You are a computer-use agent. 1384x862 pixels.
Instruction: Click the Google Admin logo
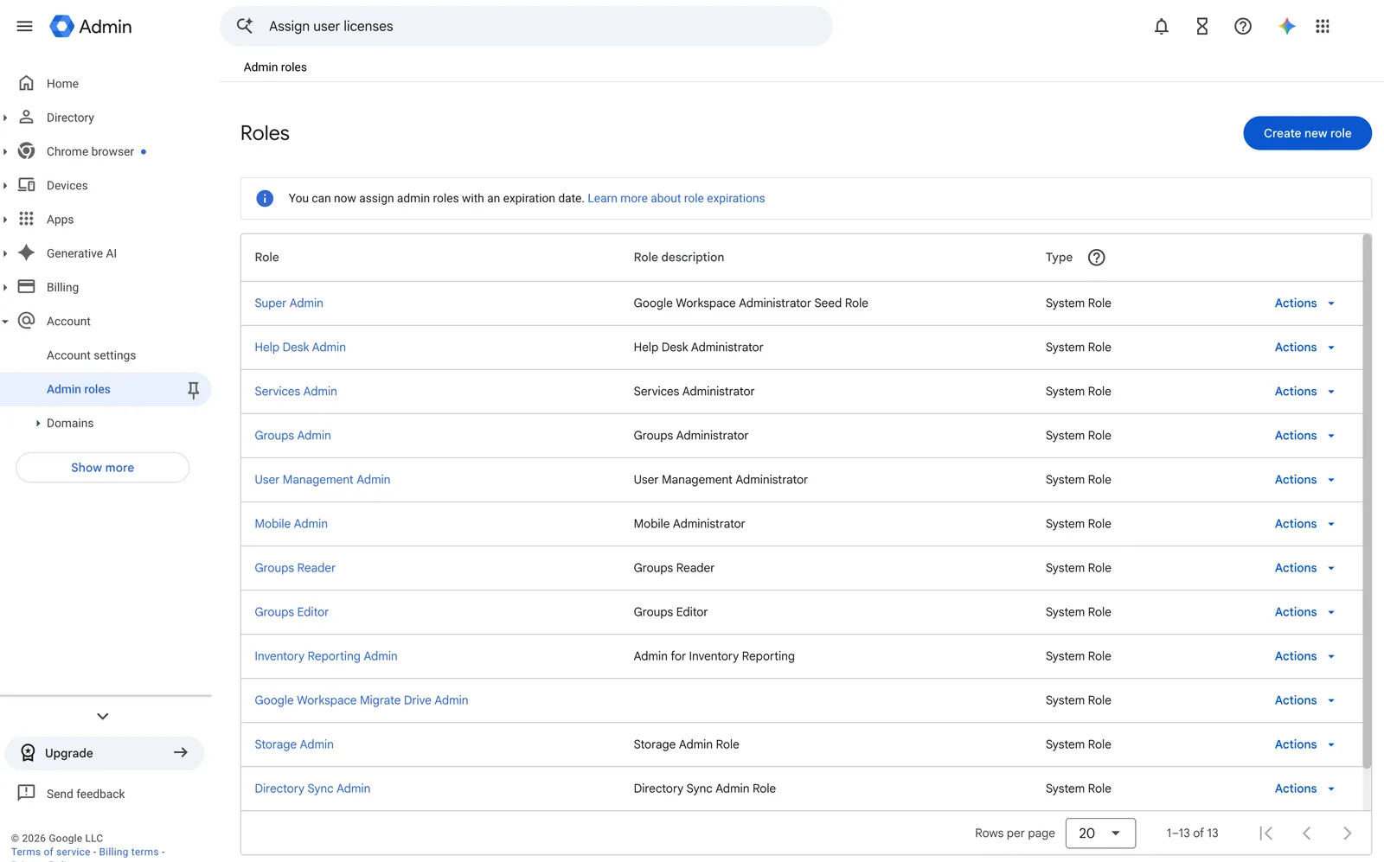[91, 26]
